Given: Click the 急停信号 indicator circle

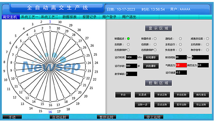Looking at the screenshot, I should click(x=208, y=50).
